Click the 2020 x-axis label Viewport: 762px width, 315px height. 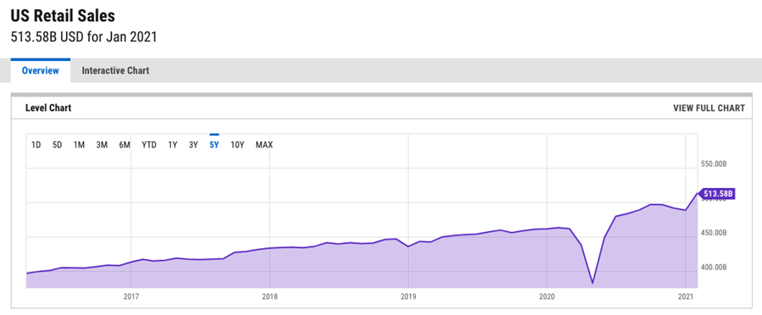(547, 296)
